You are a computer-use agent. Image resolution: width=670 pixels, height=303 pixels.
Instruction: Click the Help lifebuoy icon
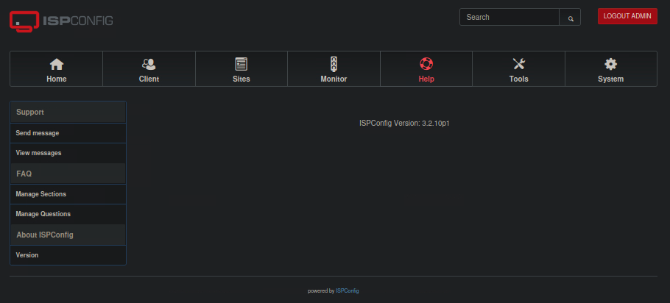(426, 64)
